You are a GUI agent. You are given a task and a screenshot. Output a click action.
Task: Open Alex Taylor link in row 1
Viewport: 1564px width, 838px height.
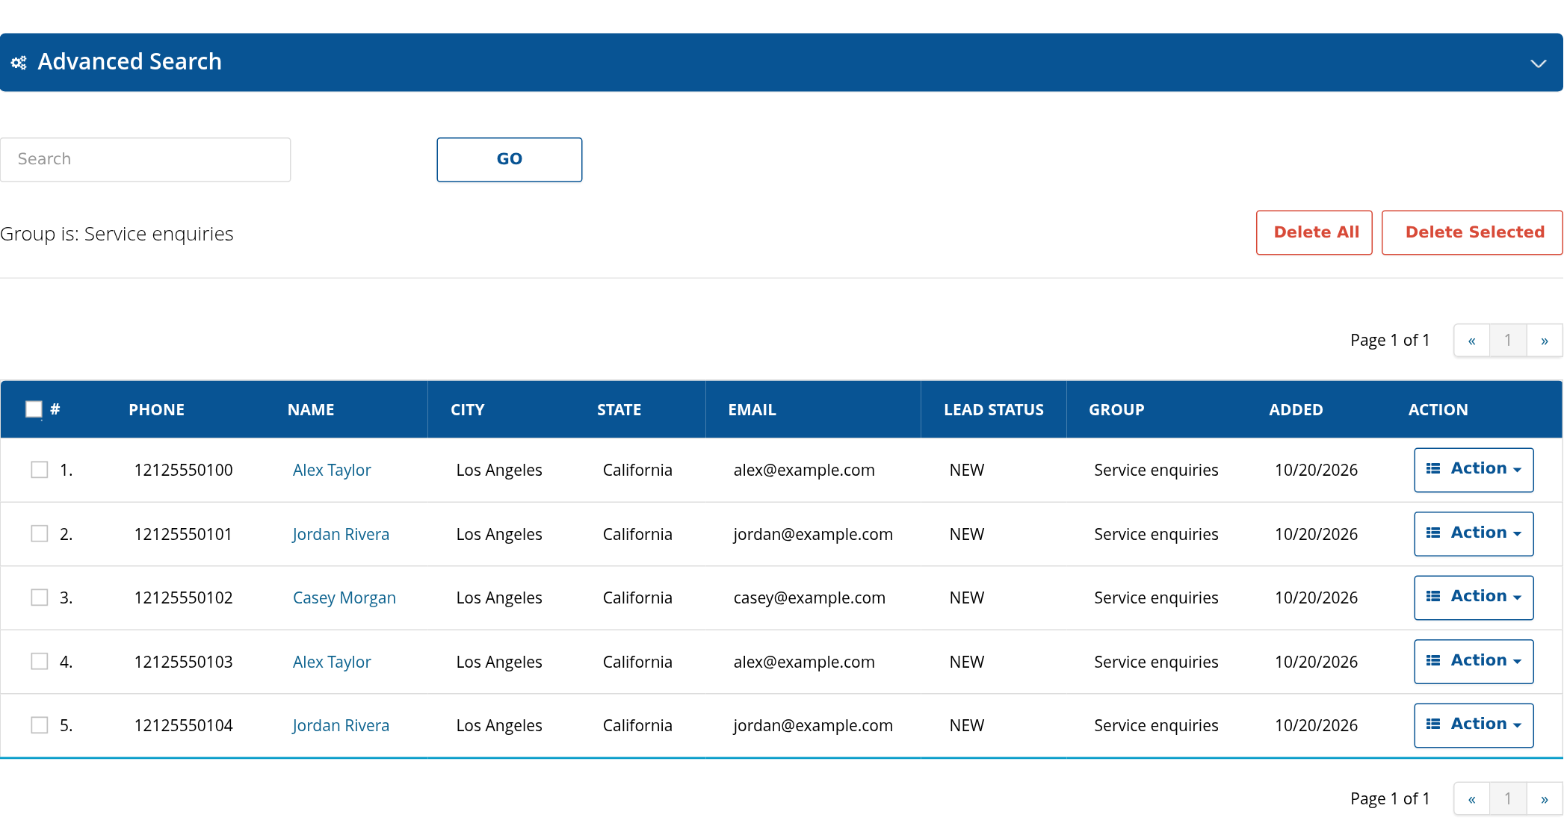tap(332, 470)
